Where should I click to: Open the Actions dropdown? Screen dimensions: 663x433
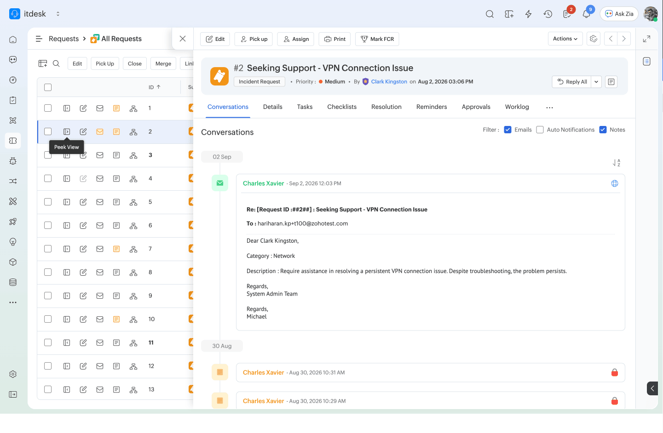pos(565,39)
